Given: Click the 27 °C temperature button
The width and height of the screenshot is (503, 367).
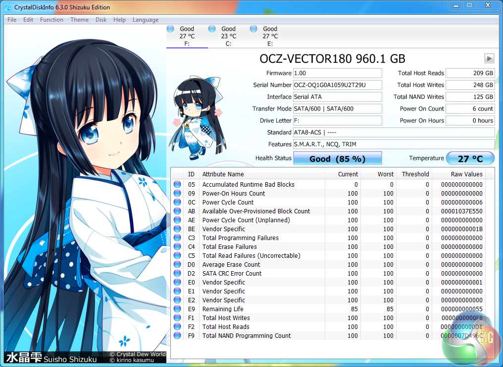Looking at the screenshot, I should pos(470,159).
